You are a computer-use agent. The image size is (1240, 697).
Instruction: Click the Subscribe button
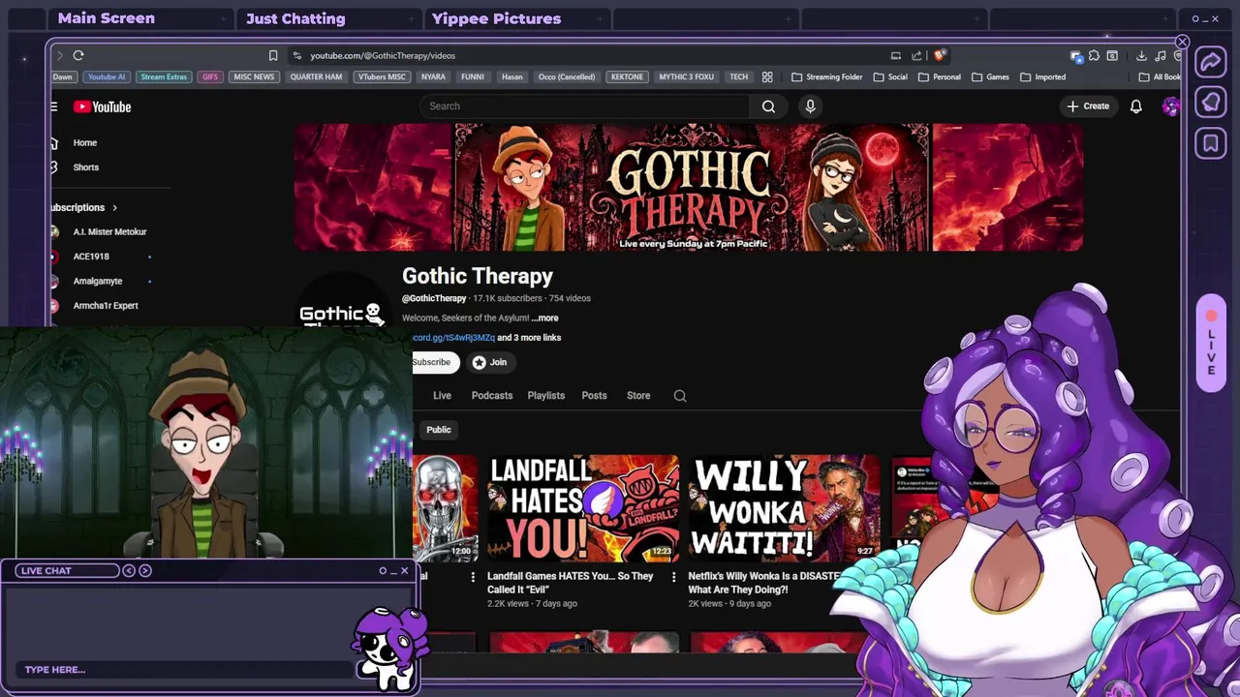point(435,362)
